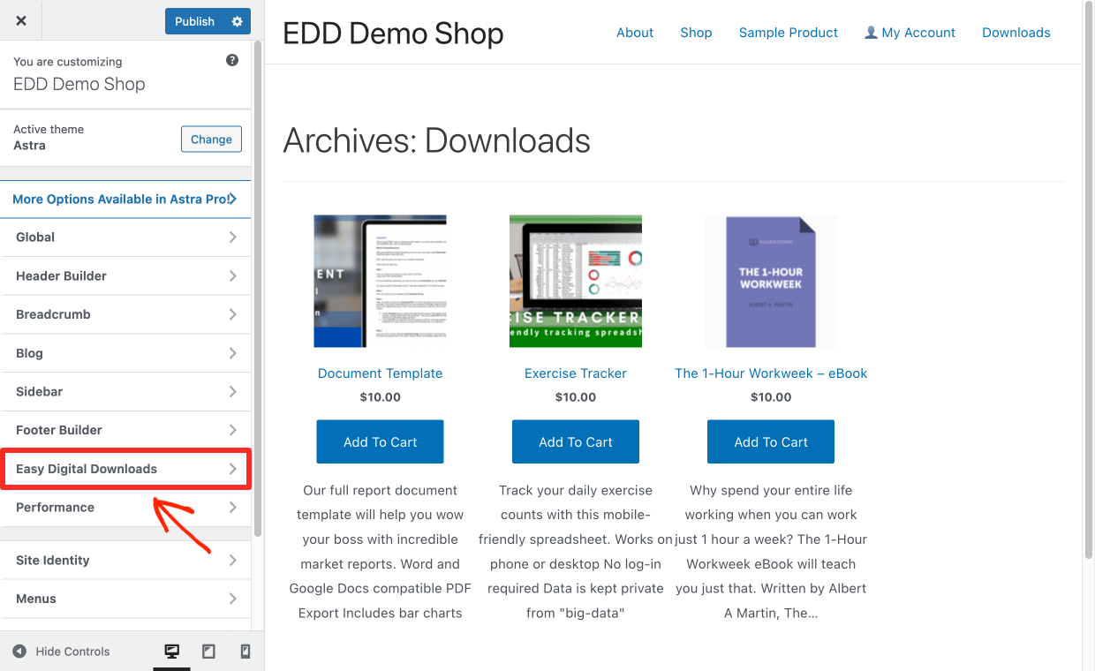Open publish settings gear icon

(237, 21)
